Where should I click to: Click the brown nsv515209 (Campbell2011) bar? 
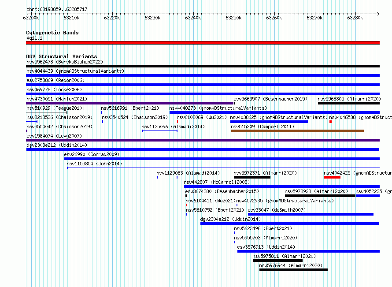297,131
